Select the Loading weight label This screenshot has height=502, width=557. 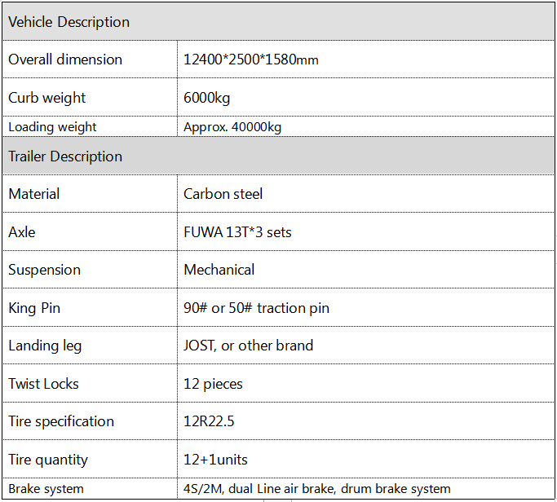pyautogui.click(x=52, y=127)
